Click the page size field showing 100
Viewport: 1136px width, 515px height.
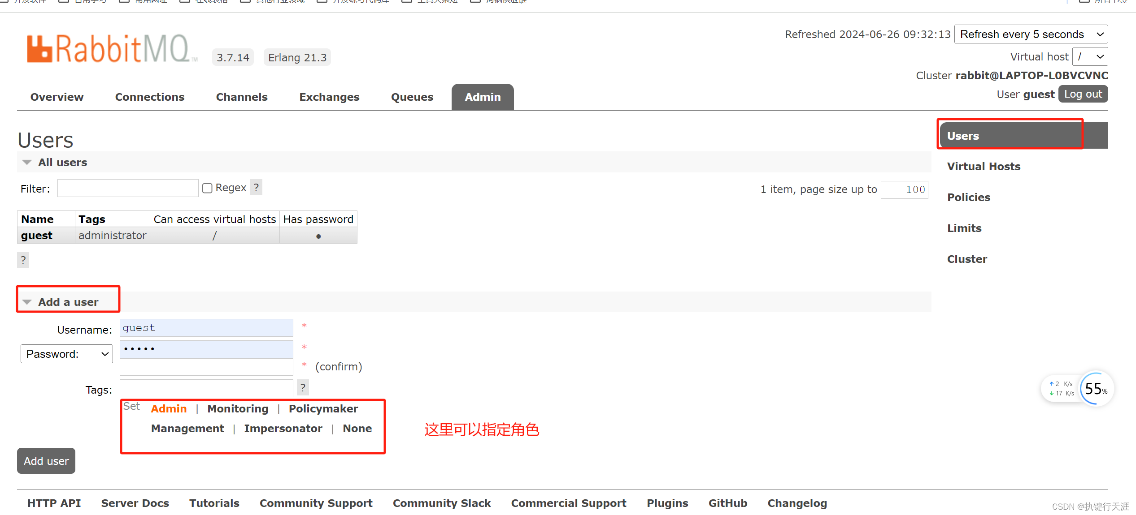(x=904, y=189)
